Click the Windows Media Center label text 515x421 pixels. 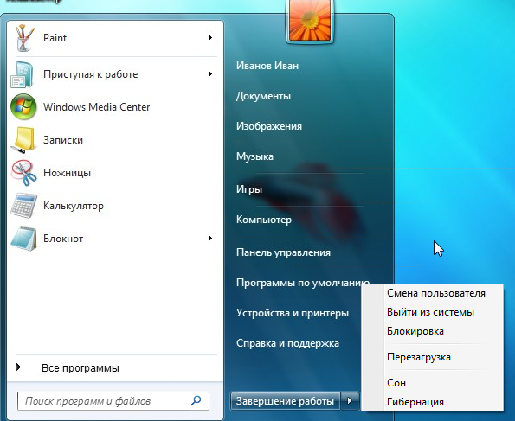pyautogui.click(x=97, y=107)
